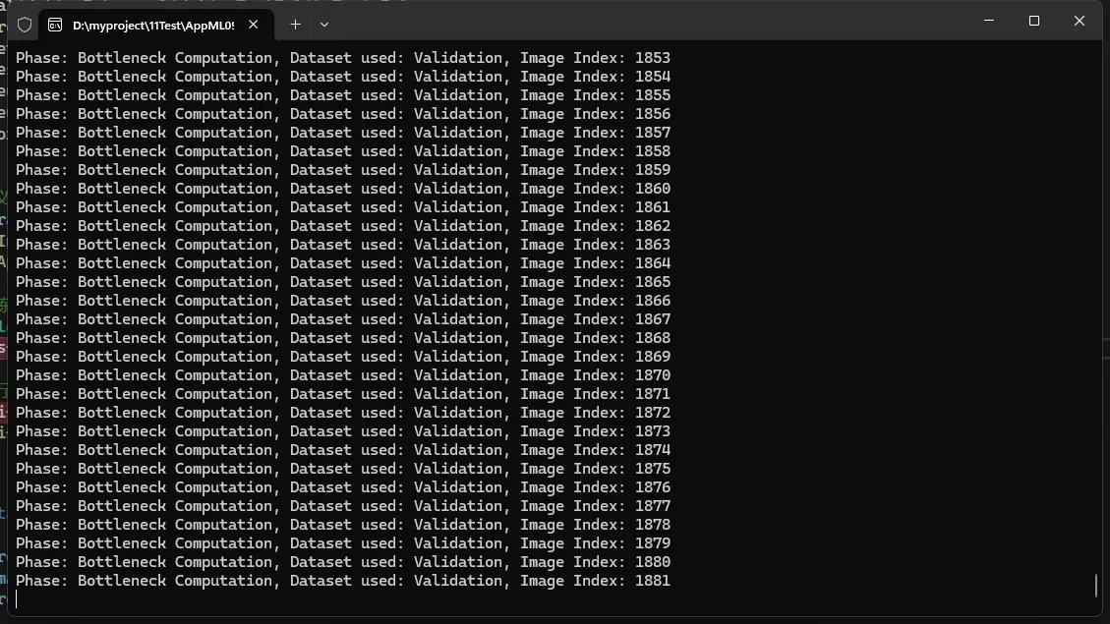Click 'Computation' on the Image Index 1879 line

pyautogui.click(x=224, y=543)
